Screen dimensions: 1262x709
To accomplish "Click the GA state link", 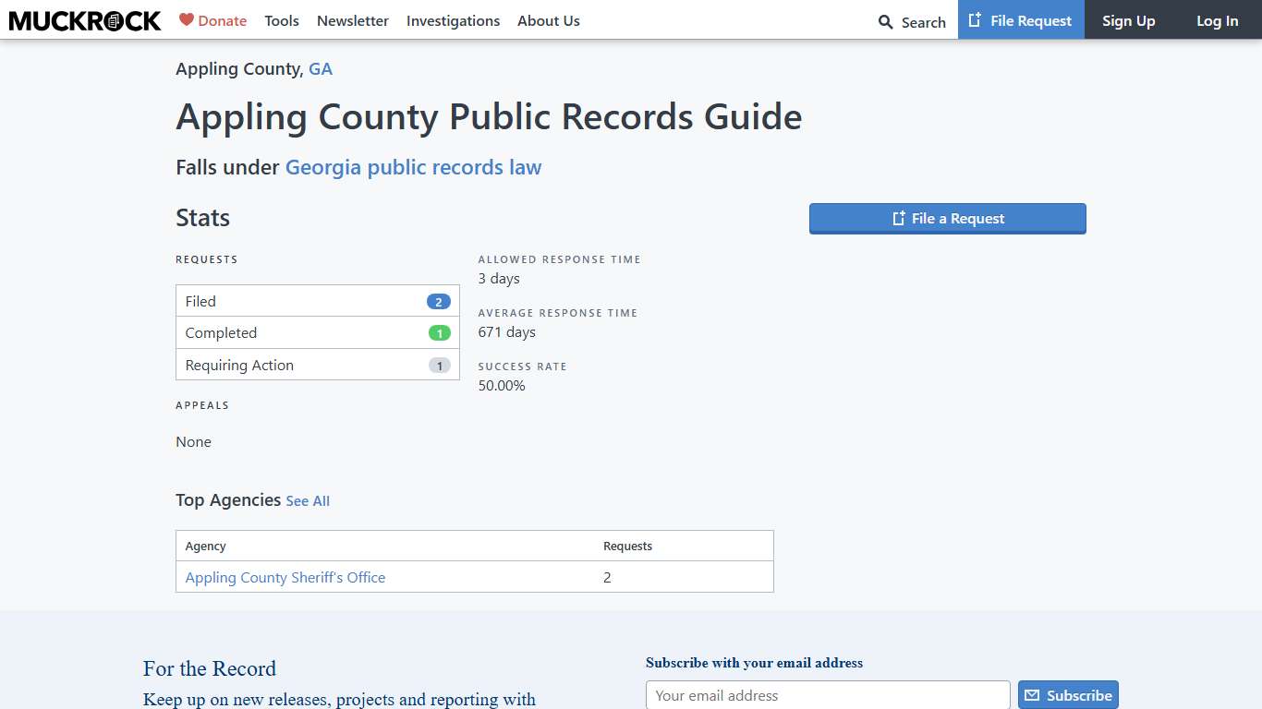I will (x=321, y=68).
